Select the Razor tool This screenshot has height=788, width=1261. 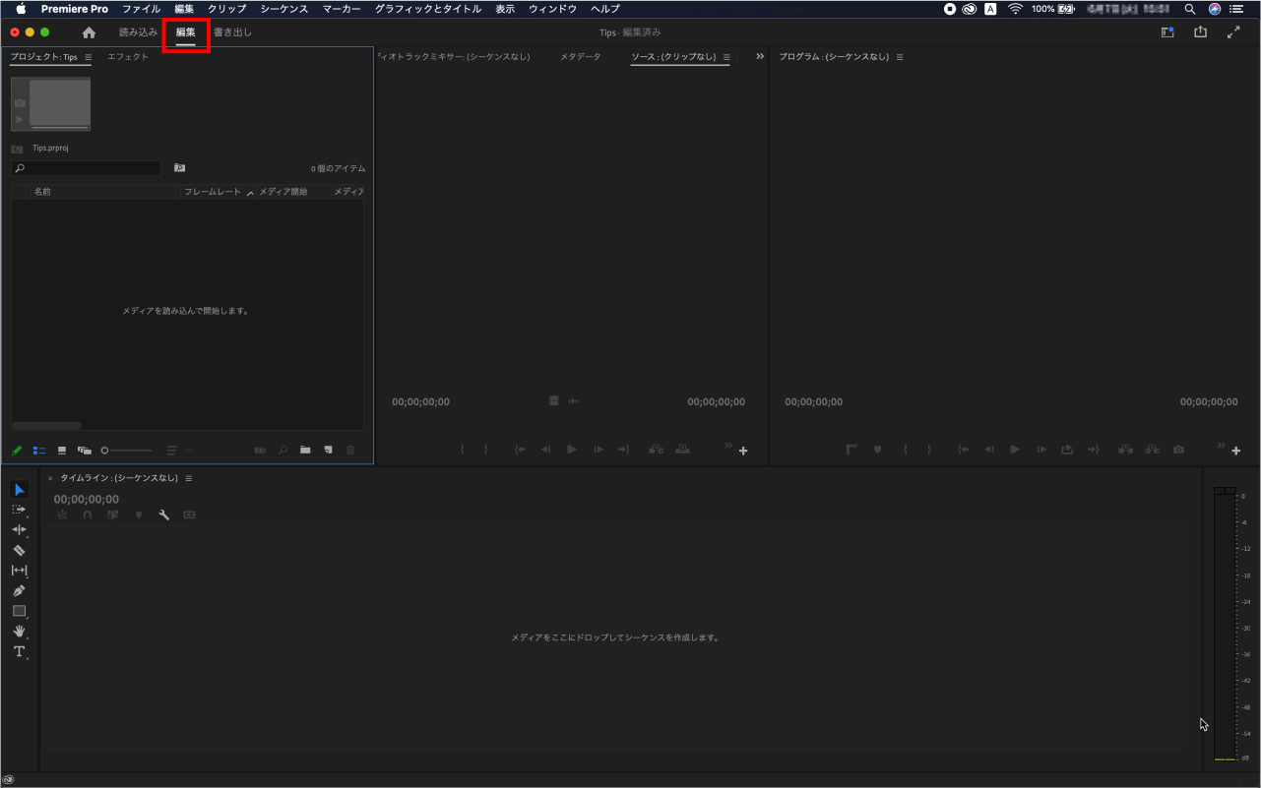tap(19, 550)
